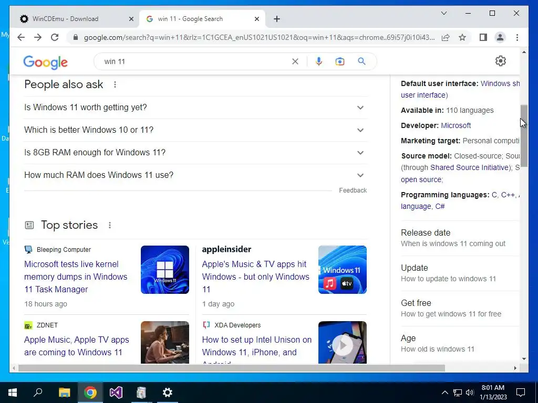Click the horizontal scrollbar thumb

point(232,368)
